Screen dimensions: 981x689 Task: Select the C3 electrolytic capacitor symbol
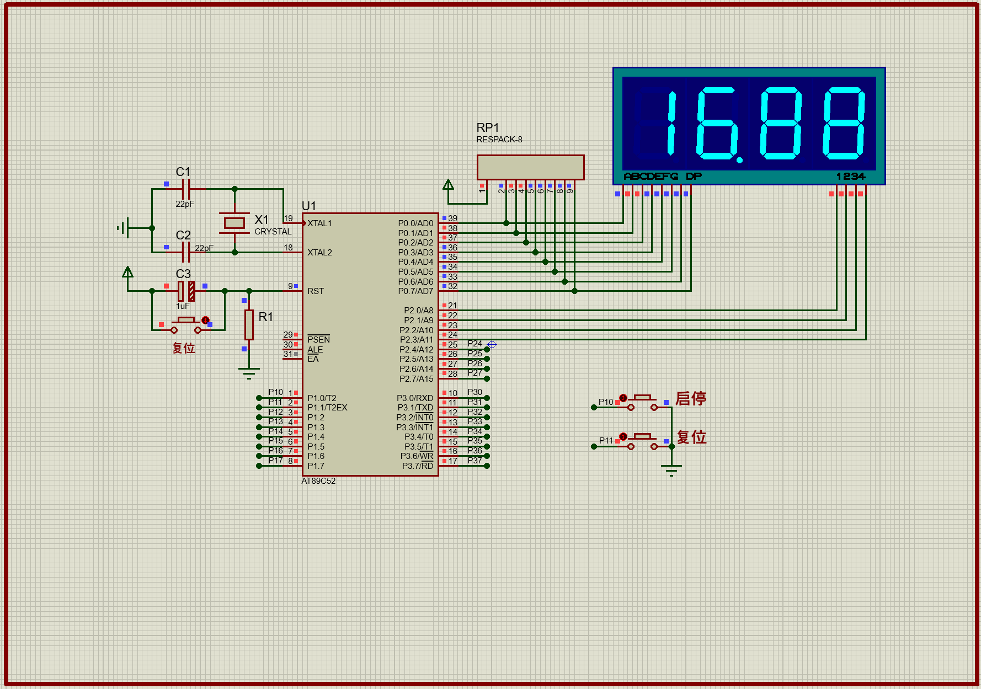click(186, 291)
